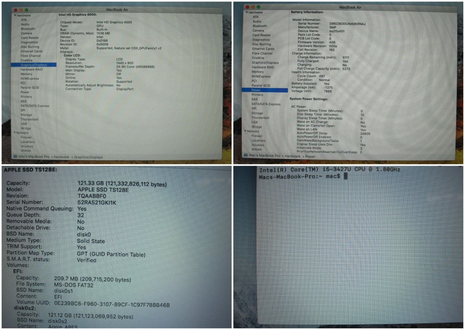The width and height of the screenshot is (465, 330).
Task: Select Printers in the graphics window sidebar
Action: pos(26,97)
